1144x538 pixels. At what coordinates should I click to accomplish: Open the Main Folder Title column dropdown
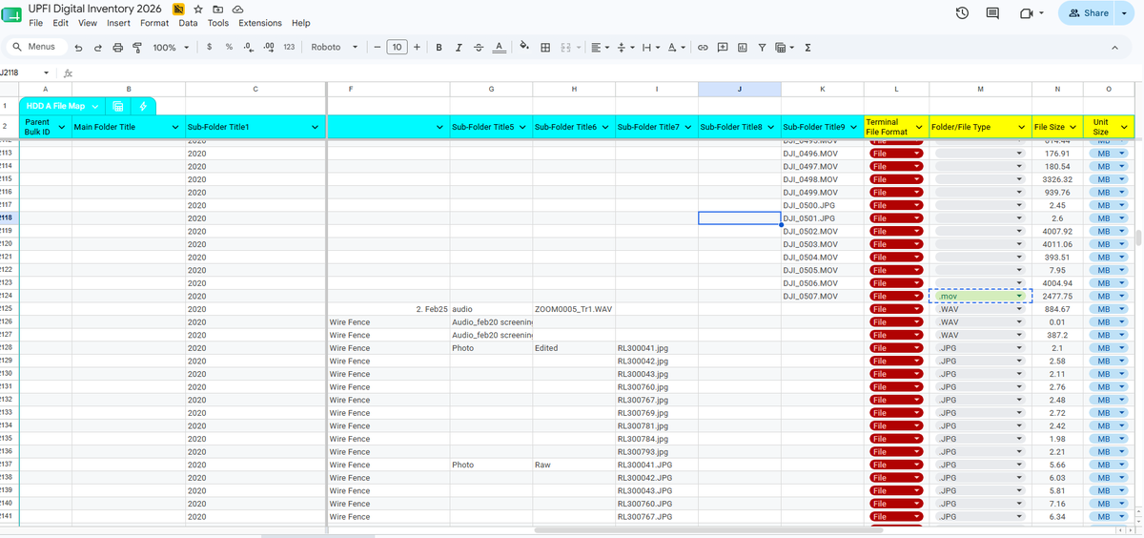[175, 127]
